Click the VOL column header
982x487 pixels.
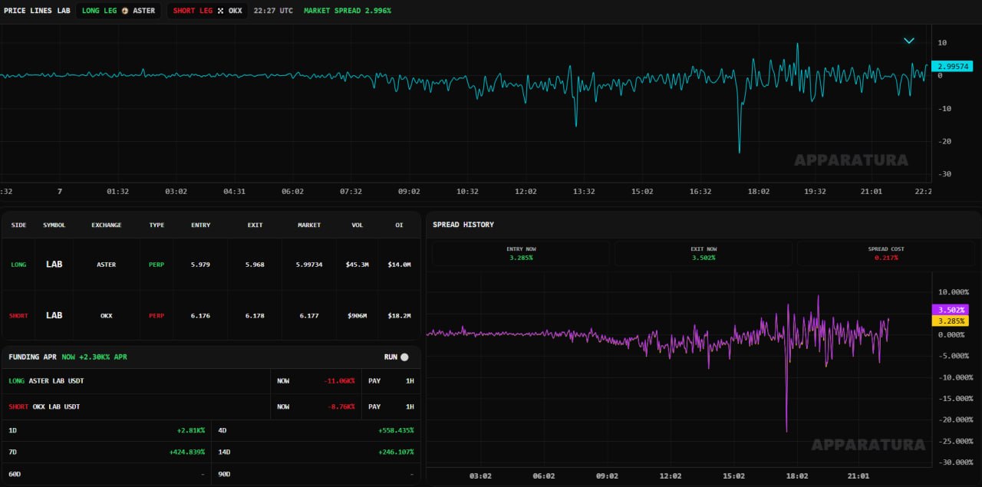pos(357,225)
